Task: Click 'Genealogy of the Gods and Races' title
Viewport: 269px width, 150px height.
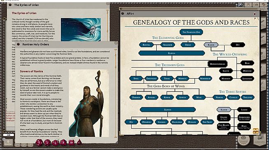Action: (x=191, y=23)
